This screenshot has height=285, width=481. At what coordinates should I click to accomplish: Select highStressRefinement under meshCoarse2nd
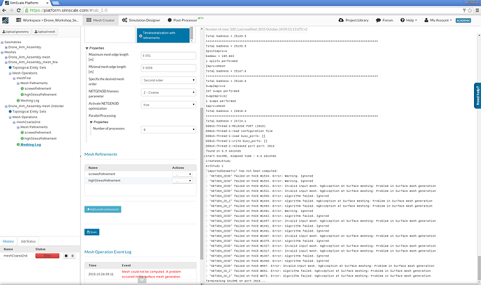click(40, 138)
